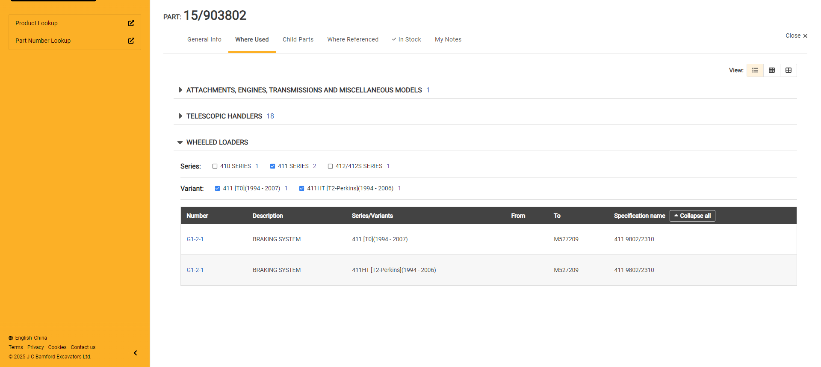Check the 412/412S SERIES checkbox
This screenshot has height=367, width=821.
coord(330,166)
